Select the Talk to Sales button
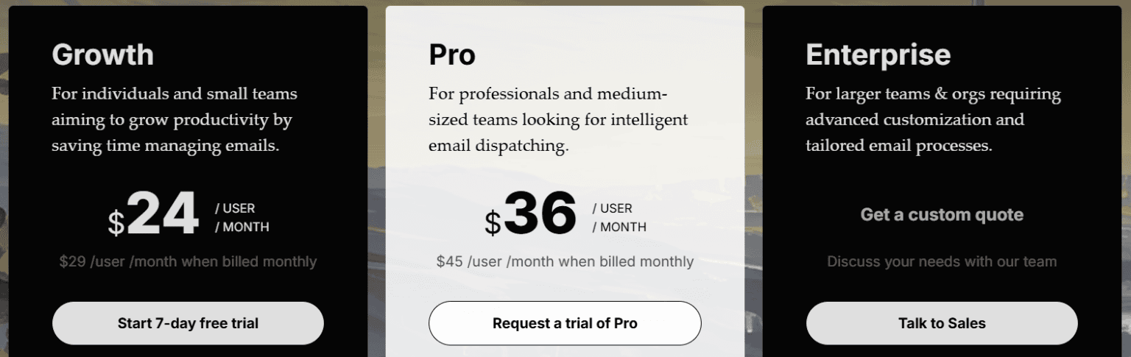Viewport: 1131px width, 357px height. [942, 323]
